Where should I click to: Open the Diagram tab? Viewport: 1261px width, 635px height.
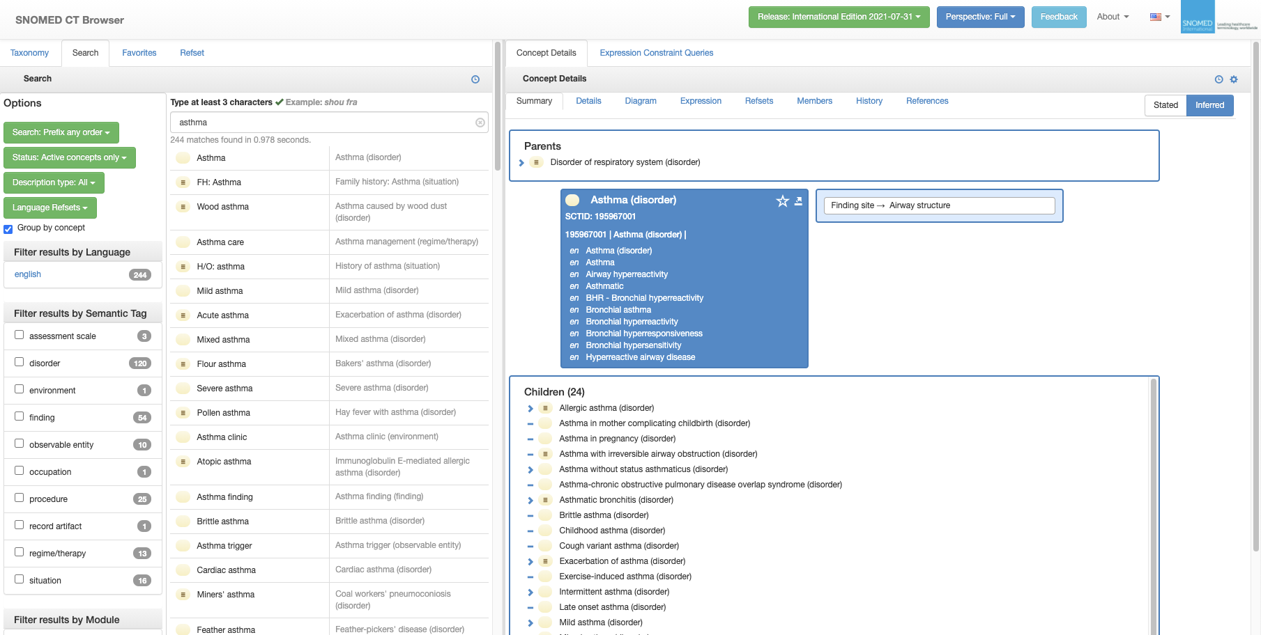coord(641,101)
